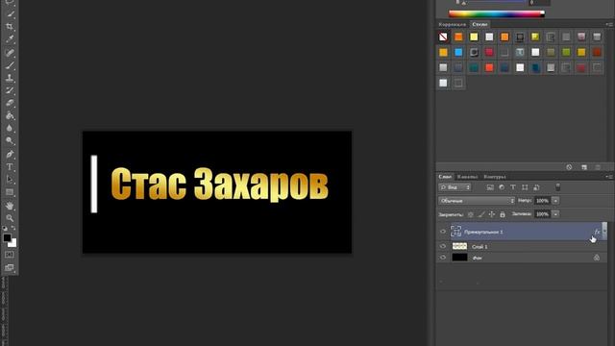Click the fx icon on selected layer
The image size is (615, 346).
click(x=597, y=232)
